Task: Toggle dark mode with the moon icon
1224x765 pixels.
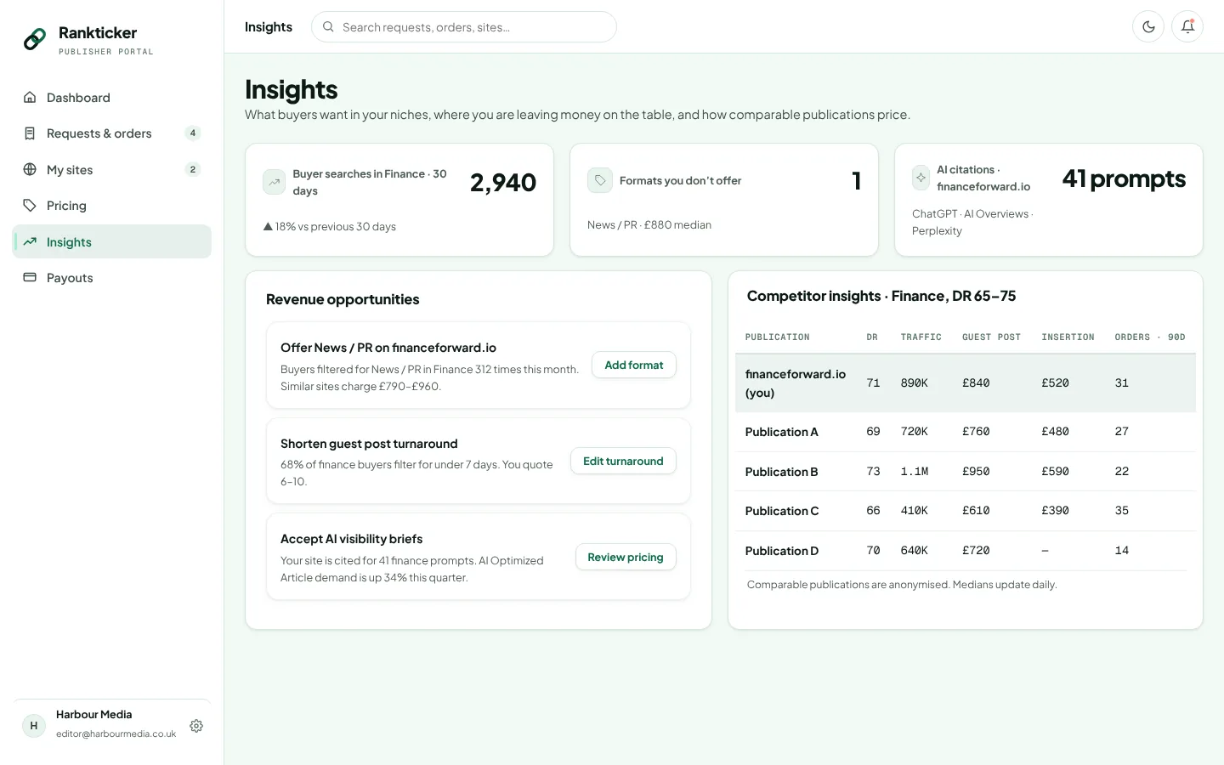Action: tap(1148, 26)
